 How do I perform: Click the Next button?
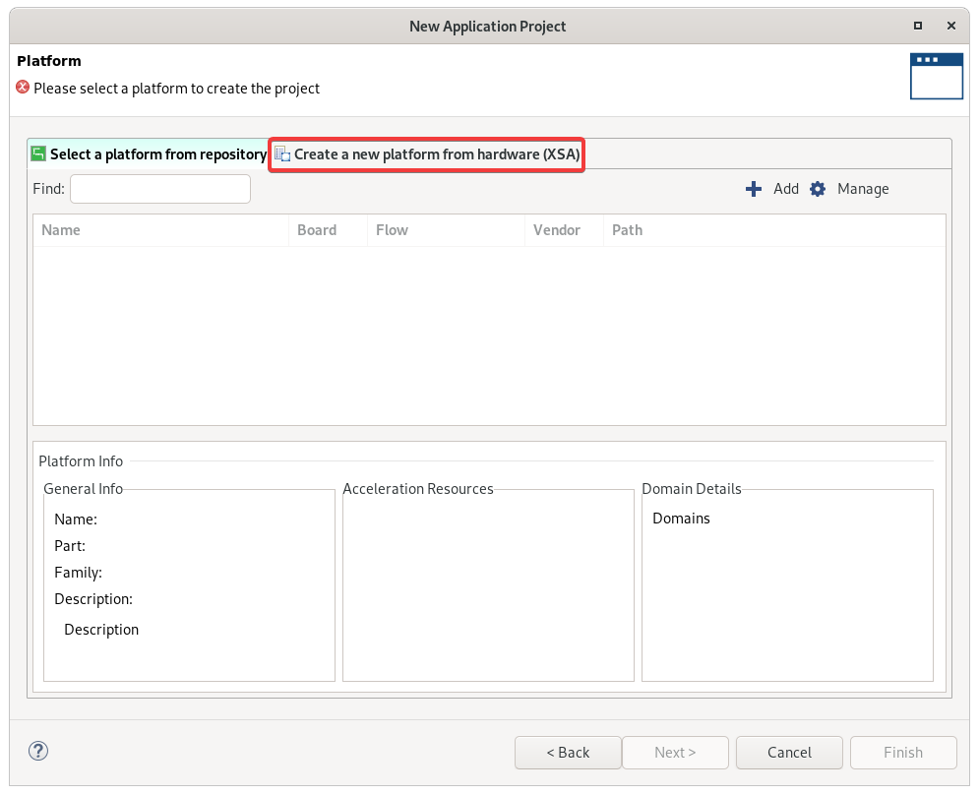click(675, 753)
